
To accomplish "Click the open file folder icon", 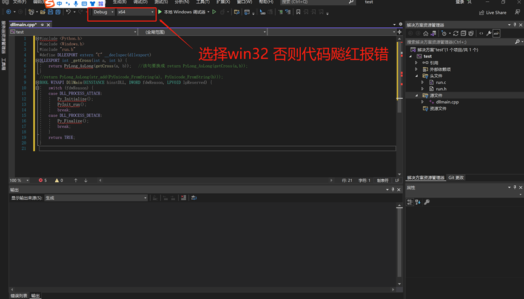I will click(43, 12).
